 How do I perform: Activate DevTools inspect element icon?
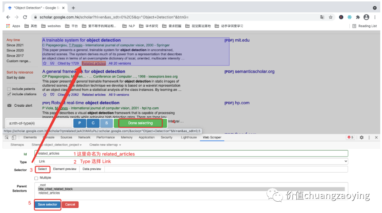7,138
